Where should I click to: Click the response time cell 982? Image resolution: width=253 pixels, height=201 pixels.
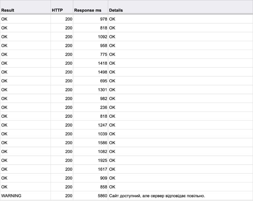[90, 99]
